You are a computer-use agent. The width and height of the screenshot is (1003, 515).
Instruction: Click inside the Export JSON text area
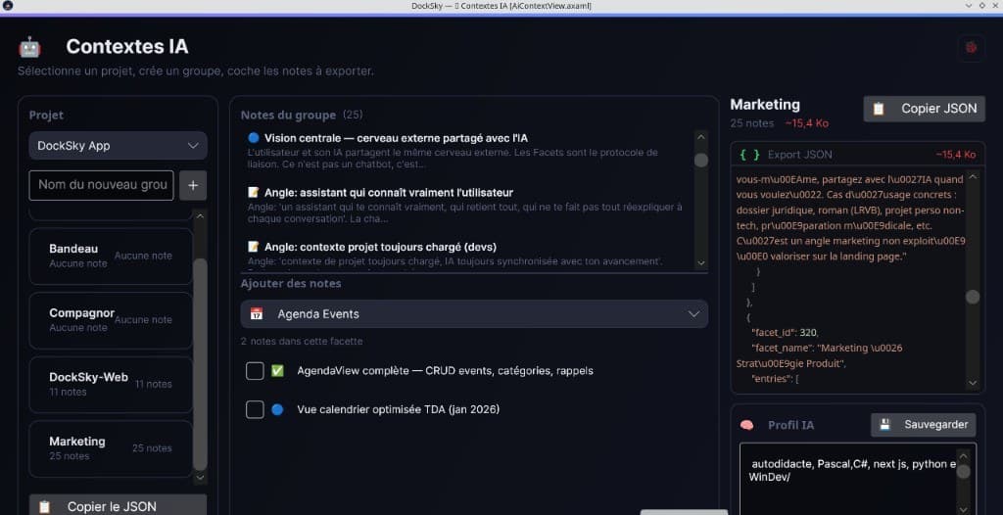(850, 280)
